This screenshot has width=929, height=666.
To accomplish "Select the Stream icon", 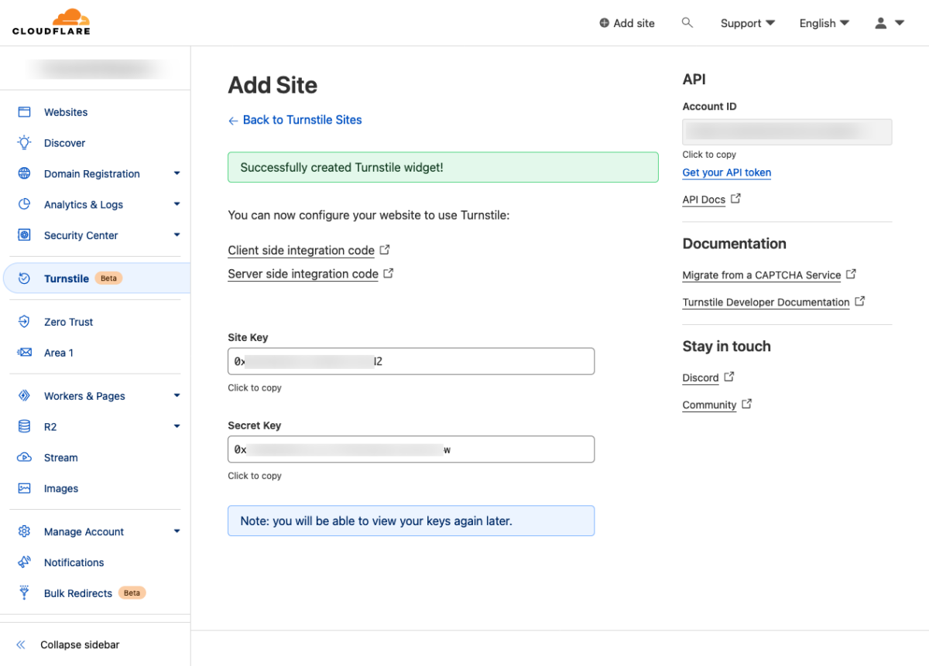I will (23, 457).
